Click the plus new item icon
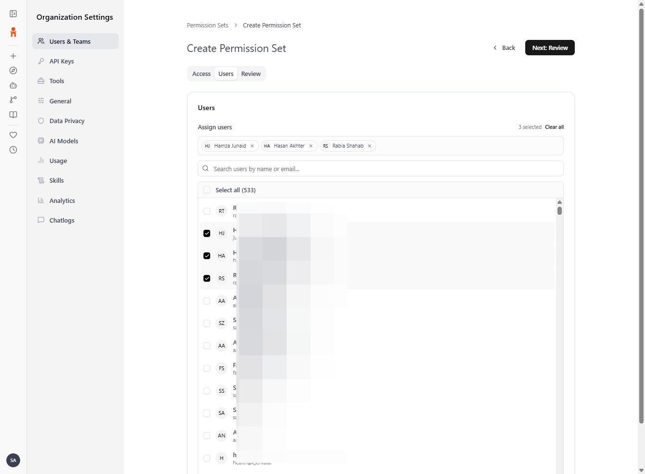Viewport: 645px width, 474px height. 13,56
